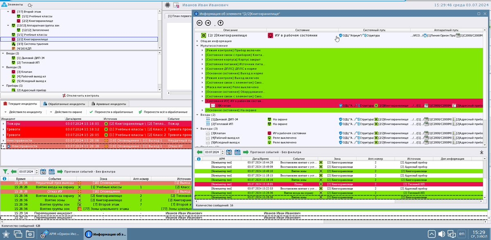The width and height of the screenshot is (491, 240).
Task: Click the forward arrow in info window
Action: [208, 23]
